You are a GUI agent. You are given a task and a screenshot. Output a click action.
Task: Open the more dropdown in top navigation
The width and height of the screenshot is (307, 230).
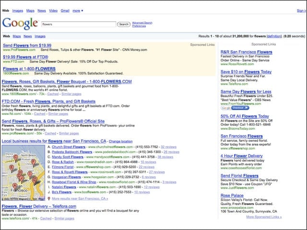pos(78,11)
